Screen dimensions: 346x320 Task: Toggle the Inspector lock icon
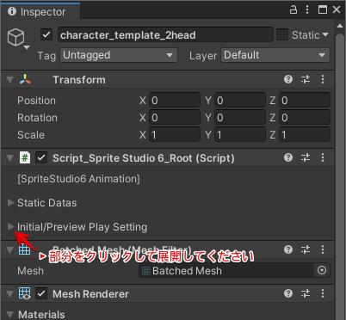[293, 10]
